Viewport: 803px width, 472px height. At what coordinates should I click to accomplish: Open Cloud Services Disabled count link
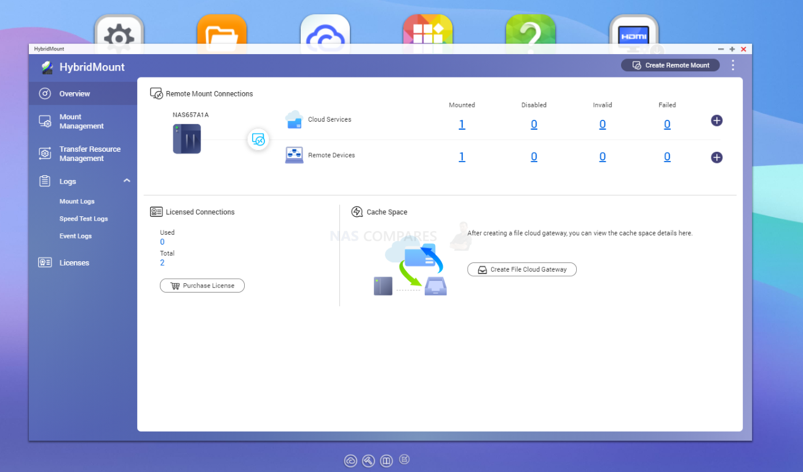pos(534,124)
